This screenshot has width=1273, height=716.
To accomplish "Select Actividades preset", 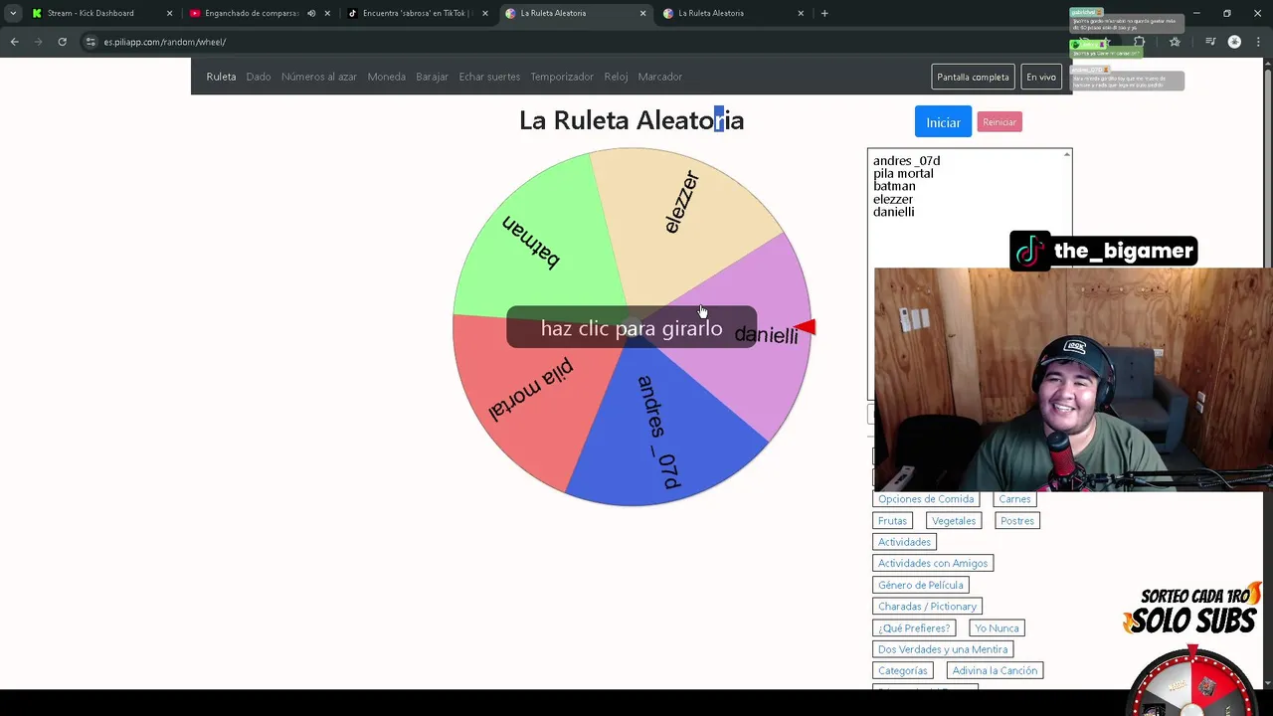I will tap(904, 542).
